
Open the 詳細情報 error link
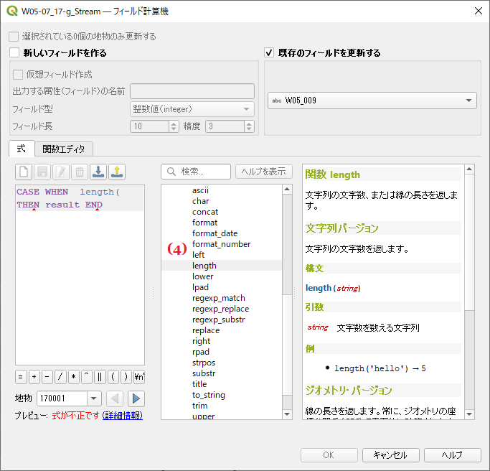pyautogui.click(x=122, y=416)
